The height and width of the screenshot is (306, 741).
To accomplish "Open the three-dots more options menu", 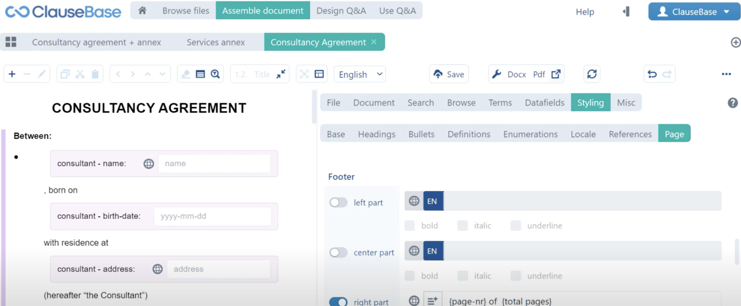I will click(x=726, y=74).
